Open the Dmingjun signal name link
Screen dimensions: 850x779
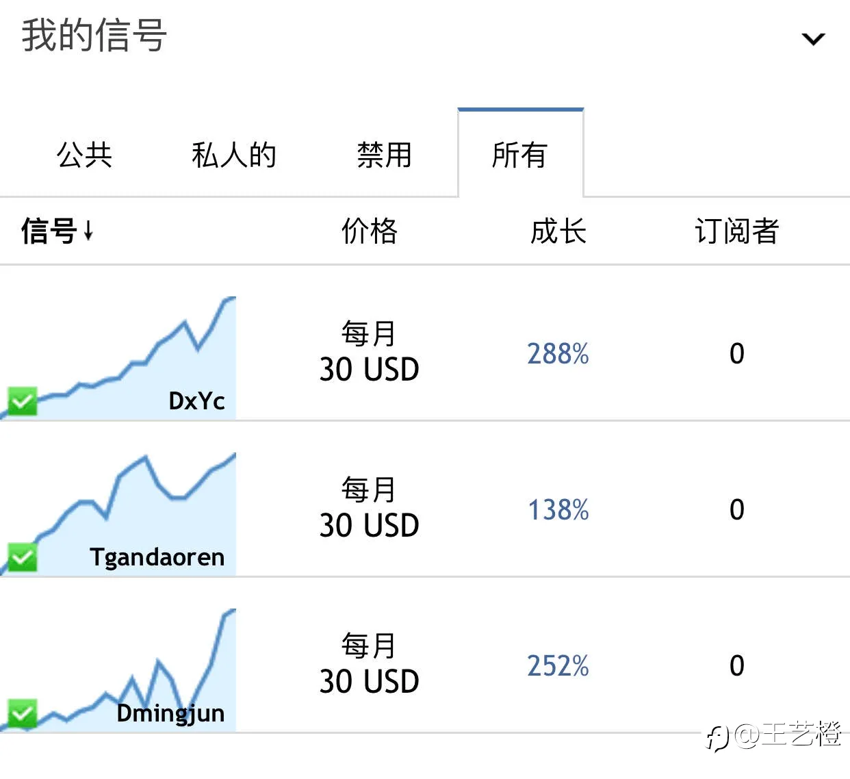click(x=170, y=713)
